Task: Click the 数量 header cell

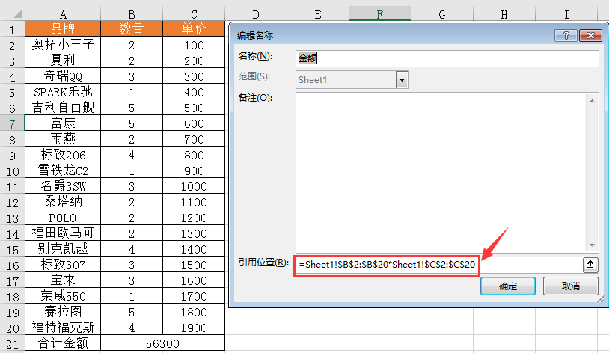Action: pyautogui.click(x=132, y=28)
